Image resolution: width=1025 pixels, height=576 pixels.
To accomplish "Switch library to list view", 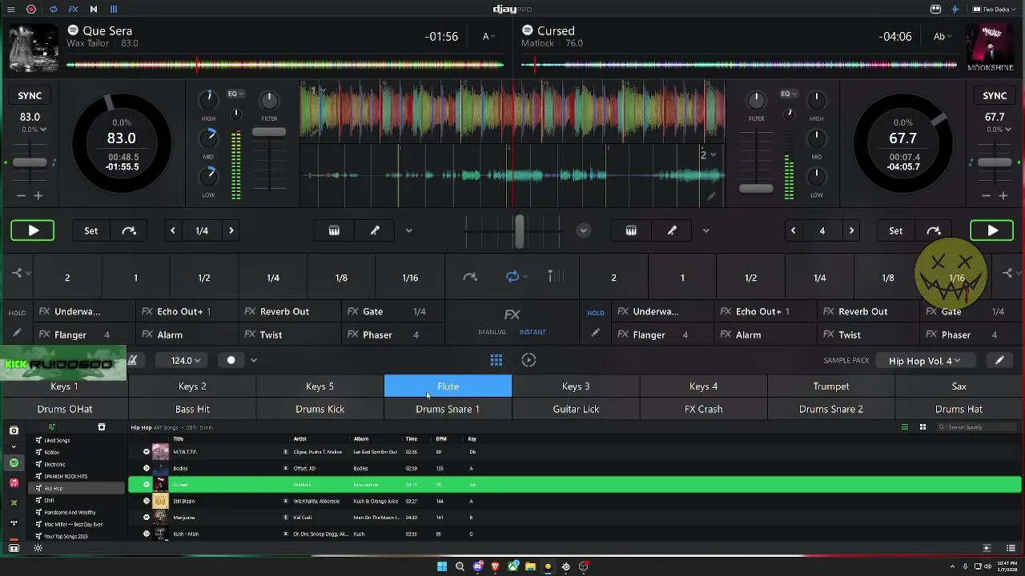I will click(905, 427).
